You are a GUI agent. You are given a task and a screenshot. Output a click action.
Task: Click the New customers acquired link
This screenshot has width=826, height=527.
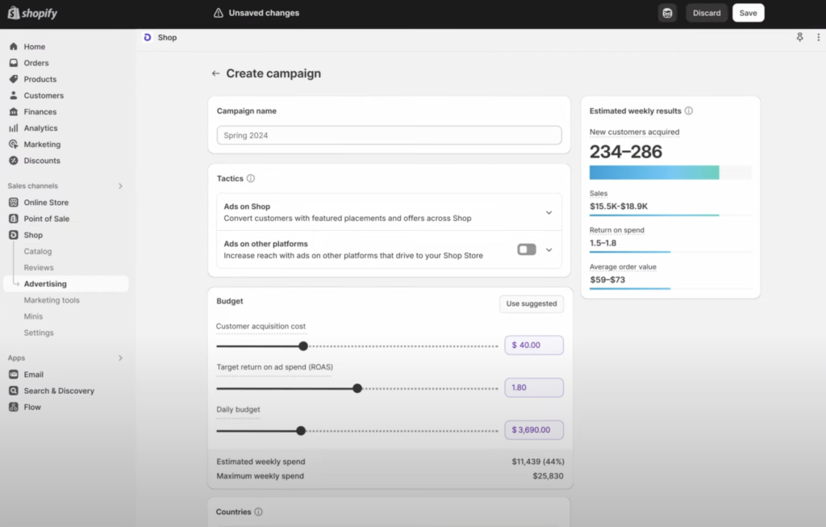pyautogui.click(x=634, y=132)
